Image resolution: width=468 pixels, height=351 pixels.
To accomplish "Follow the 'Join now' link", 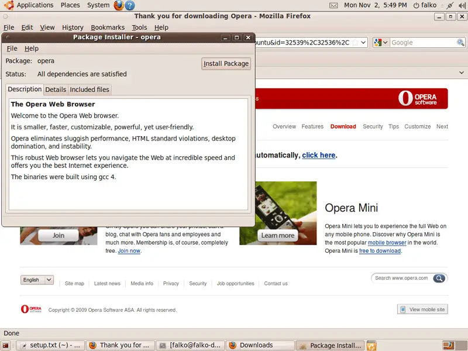I will click(x=129, y=251).
